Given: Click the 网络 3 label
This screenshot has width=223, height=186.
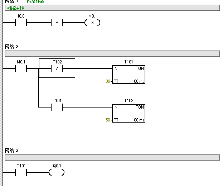Looking at the screenshot, I should 11,151.
